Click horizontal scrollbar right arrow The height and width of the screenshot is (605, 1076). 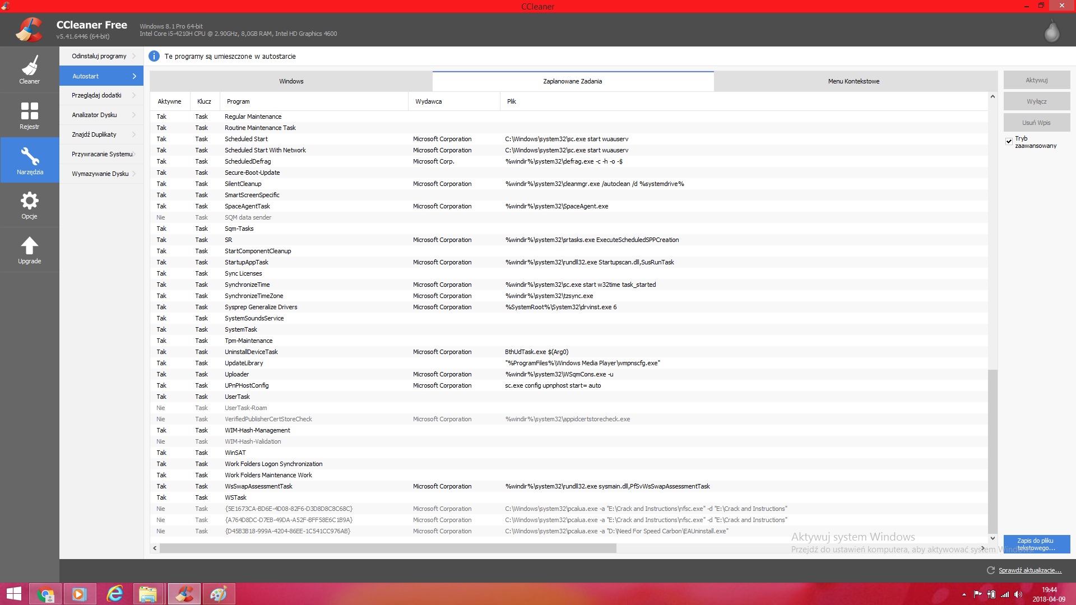(x=983, y=548)
